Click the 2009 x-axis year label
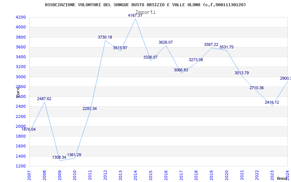The width and height of the screenshot is (291, 182). point(60,175)
